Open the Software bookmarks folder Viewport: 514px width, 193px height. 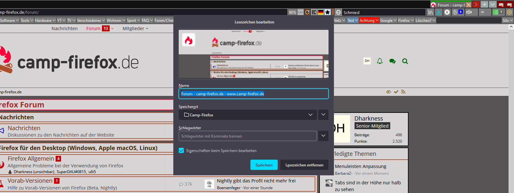pyautogui.click(x=9, y=20)
